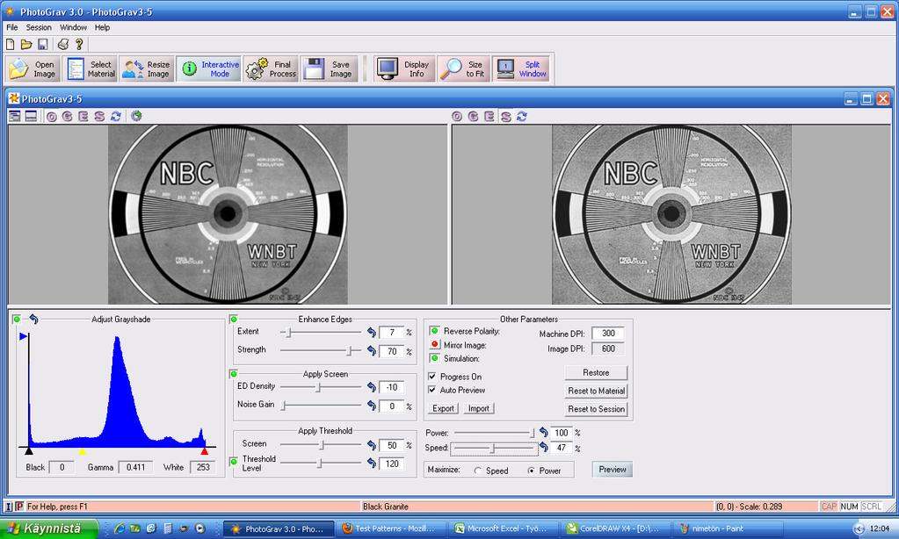Viewport: 899px width, 539px height.
Task: Toggle the Adjust Grayshade green indicator
Action: point(17,319)
